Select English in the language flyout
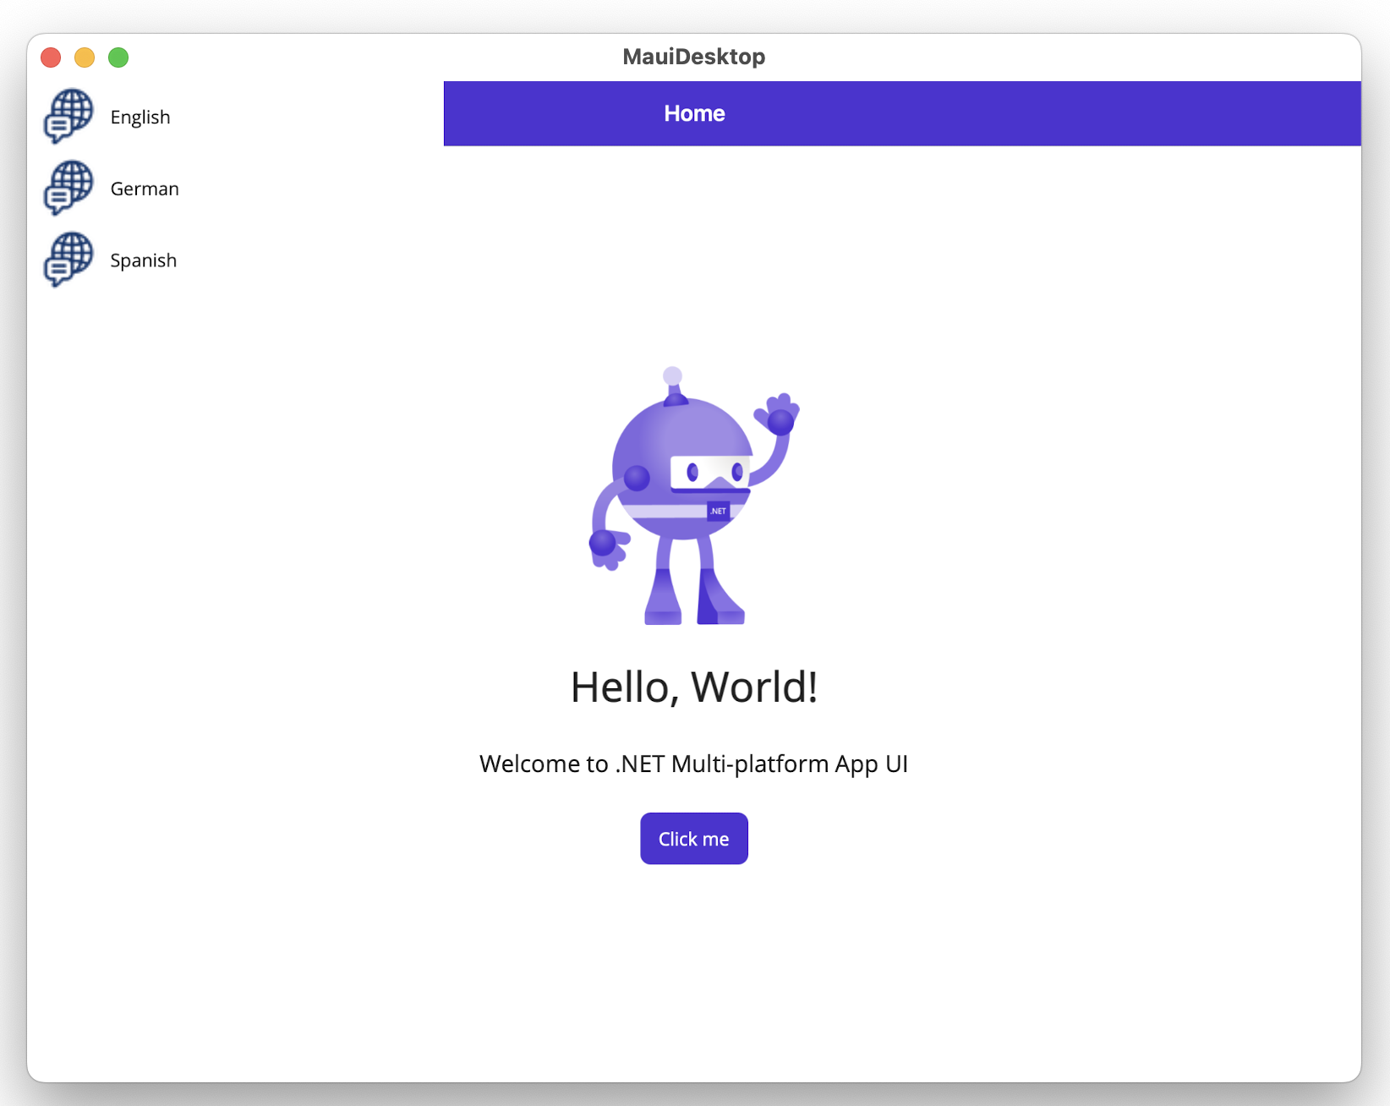 140,117
